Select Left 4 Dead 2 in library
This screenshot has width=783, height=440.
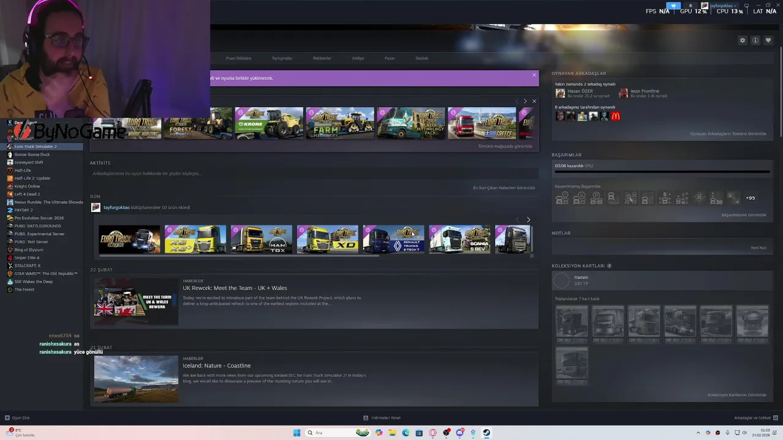point(42,194)
